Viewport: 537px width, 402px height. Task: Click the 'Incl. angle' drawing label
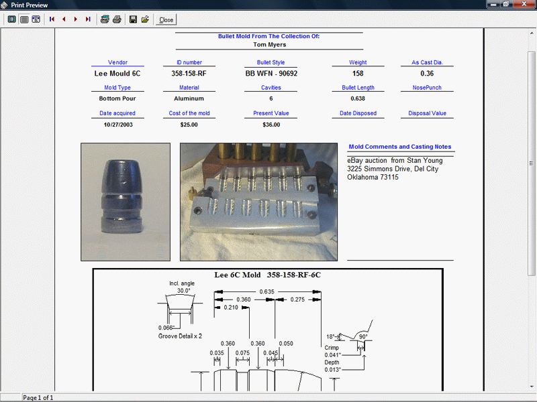[182, 283]
